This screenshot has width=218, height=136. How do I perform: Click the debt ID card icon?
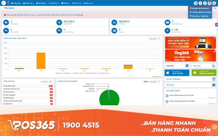click(x=114, y=31)
